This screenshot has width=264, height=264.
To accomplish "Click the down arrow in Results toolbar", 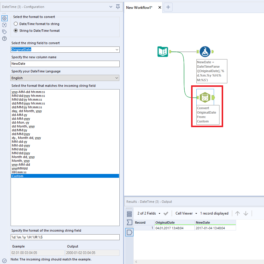I will [246, 213].
